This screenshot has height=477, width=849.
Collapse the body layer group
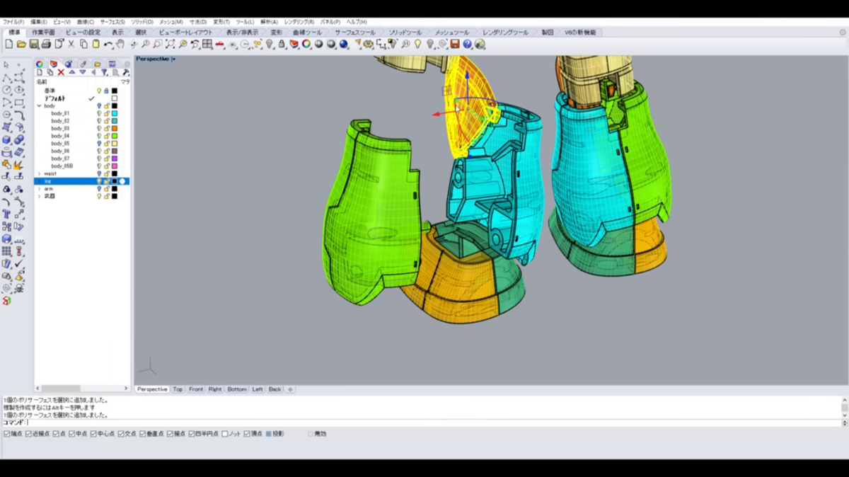[x=39, y=106]
